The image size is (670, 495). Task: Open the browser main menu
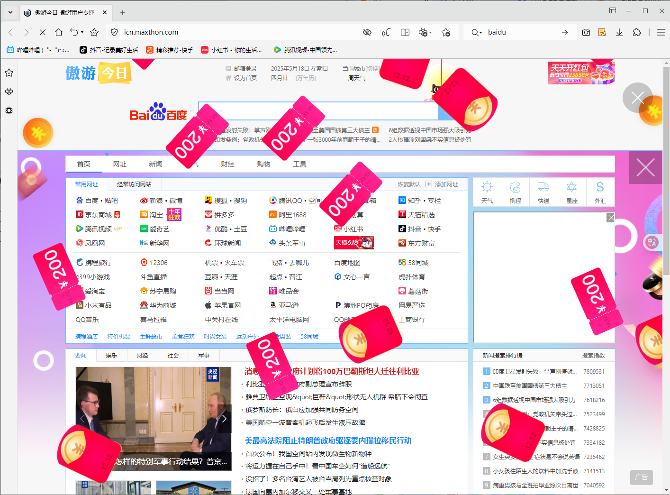pyautogui.click(x=661, y=32)
